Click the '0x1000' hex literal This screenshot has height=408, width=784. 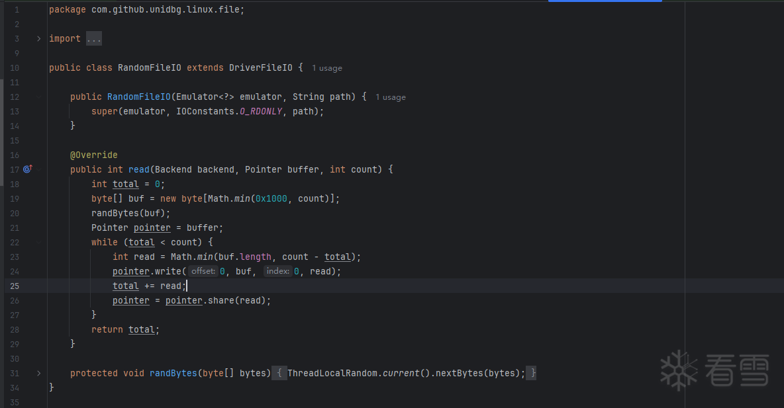(271, 199)
